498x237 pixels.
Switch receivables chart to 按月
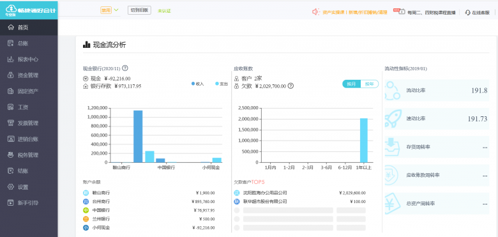click(x=351, y=84)
